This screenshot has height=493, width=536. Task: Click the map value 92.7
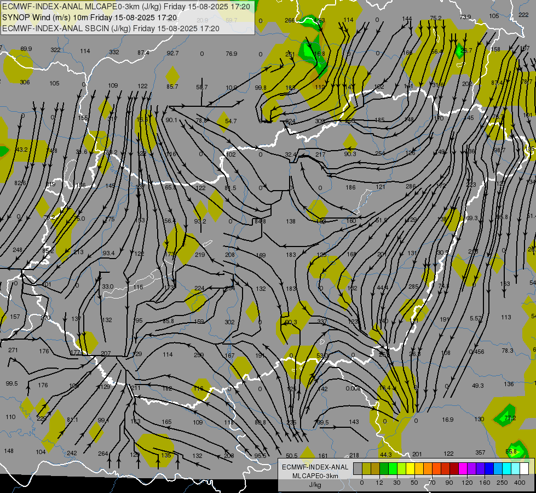172,53
